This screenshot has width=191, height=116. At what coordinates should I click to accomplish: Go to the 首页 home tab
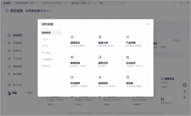pyautogui.click(x=7, y=3)
